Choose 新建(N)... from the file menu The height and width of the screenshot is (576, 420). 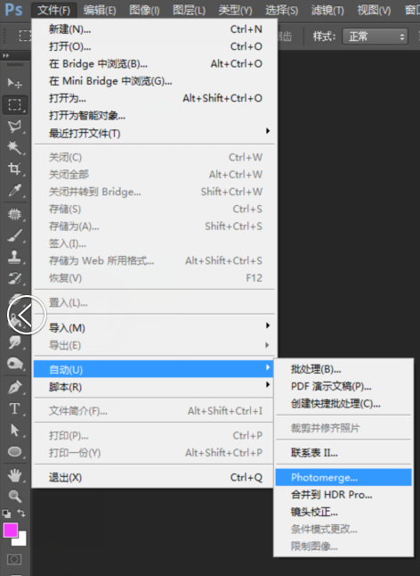coord(154,29)
